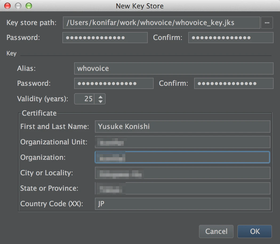
Task: Click the Validity (years) label
Action: (42, 99)
